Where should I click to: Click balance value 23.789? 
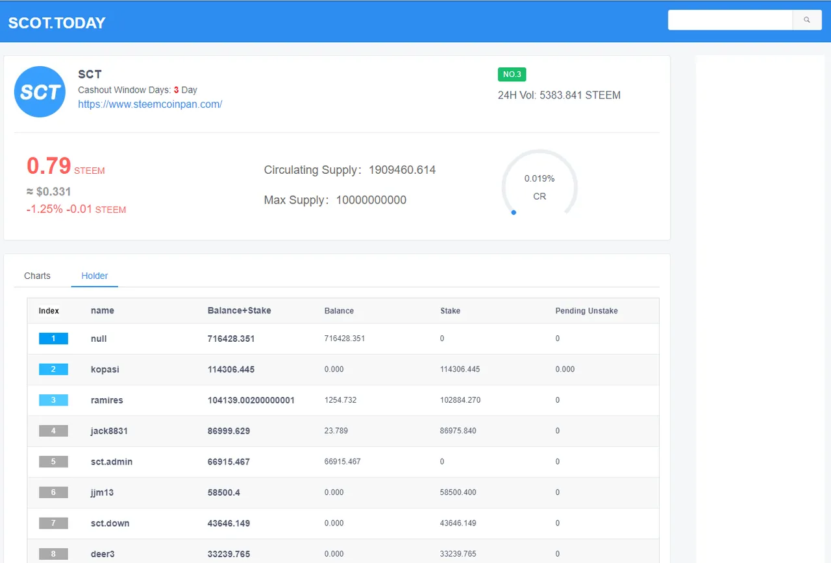[x=336, y=431]
